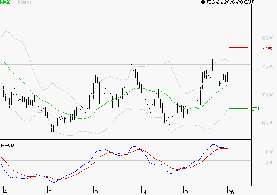Click the green 6711 support value
Screen dimensions: 277x195
(257, 109)
